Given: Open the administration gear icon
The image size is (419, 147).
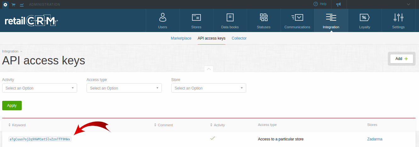Looking at the screenshot, I should click(5, 4).
